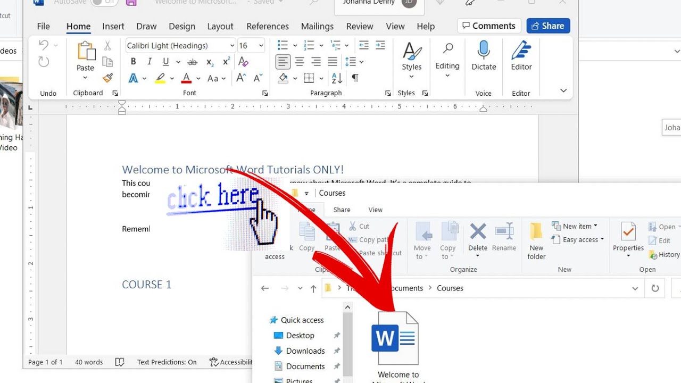
Task: Justify the paragraph text
Action: tap(333, 62)
